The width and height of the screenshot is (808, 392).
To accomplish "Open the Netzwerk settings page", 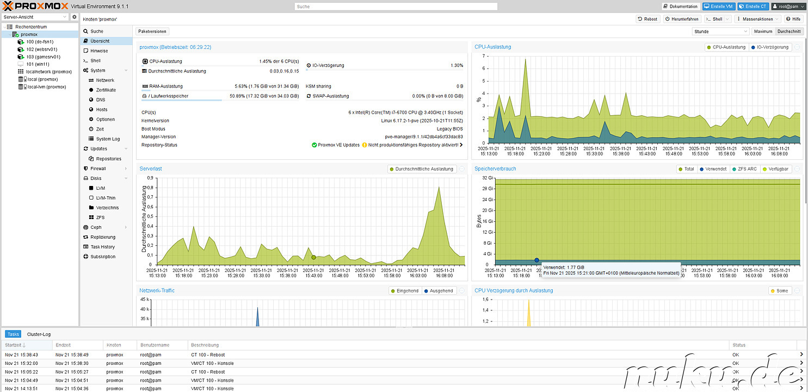I will tap(105, 80).
